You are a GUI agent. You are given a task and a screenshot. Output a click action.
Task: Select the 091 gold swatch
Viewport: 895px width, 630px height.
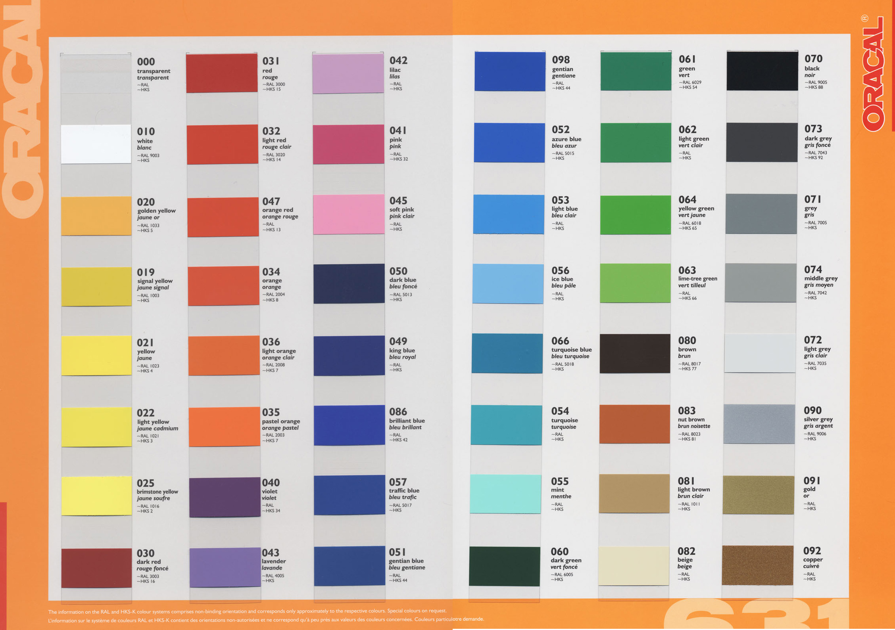click(x=759, y=495)
